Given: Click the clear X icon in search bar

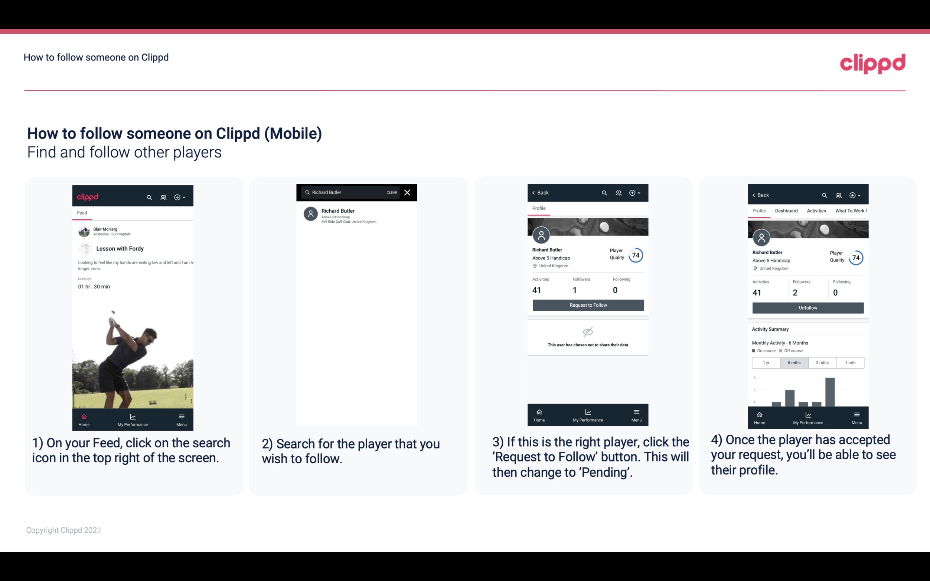Looking at the screenshot, I should (408, 192).
